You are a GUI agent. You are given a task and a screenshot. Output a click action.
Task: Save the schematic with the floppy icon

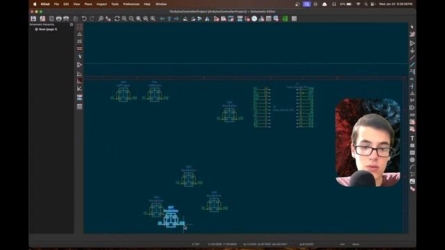point(33,19)
